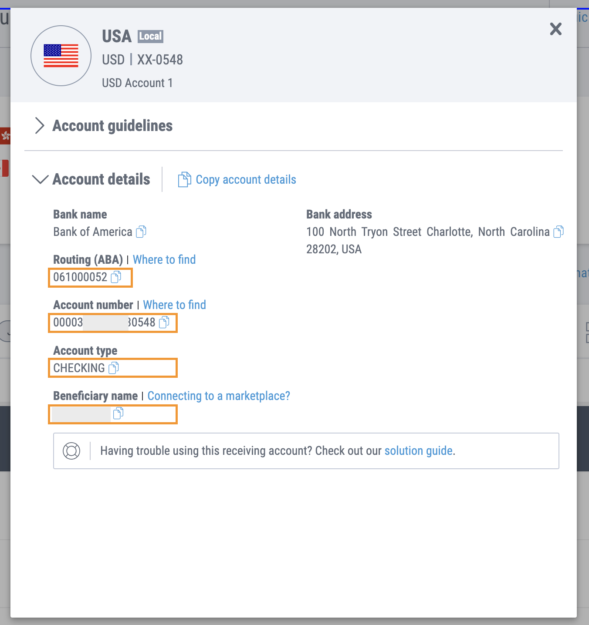
Task: Copy the beneficiary name
Action: (x=118, y=413)
